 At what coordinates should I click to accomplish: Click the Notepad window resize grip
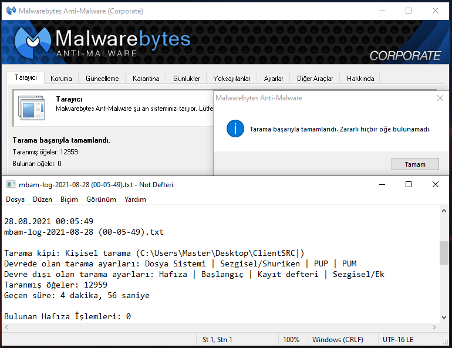tap(446, 342)
